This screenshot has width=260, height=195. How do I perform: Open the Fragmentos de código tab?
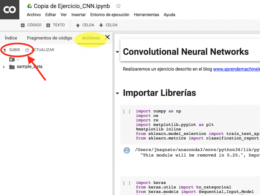(x=50, y=38)
